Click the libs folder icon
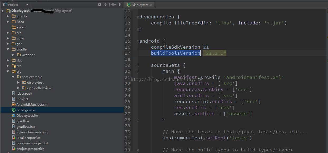328x153 pixels. coord(14,60)
